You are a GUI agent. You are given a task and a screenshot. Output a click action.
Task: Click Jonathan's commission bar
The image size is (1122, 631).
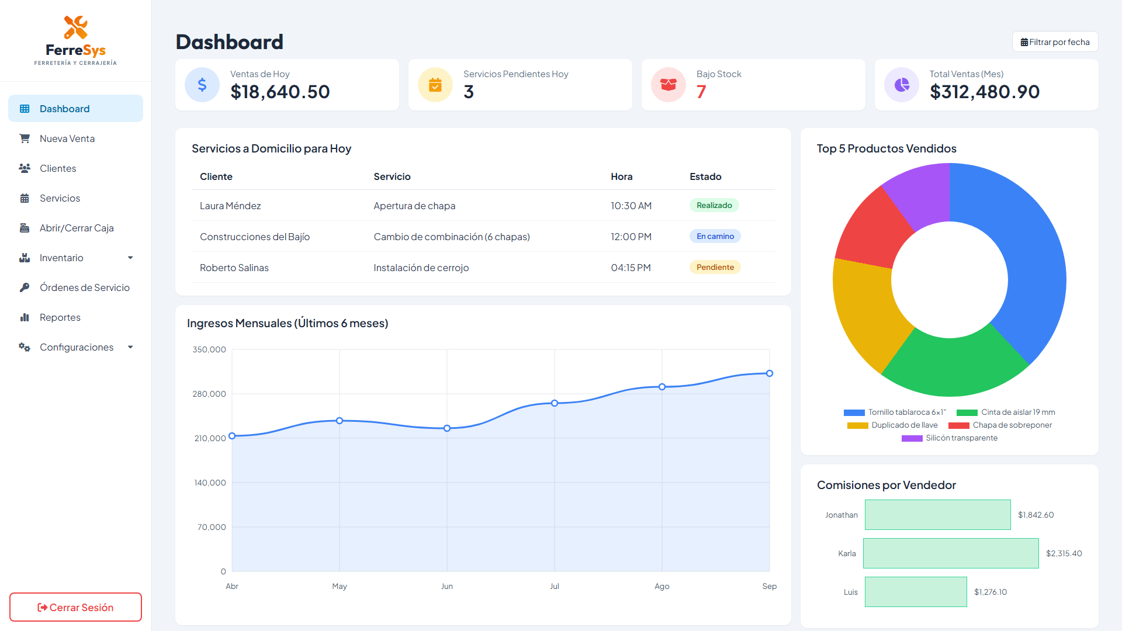(938, 515)
